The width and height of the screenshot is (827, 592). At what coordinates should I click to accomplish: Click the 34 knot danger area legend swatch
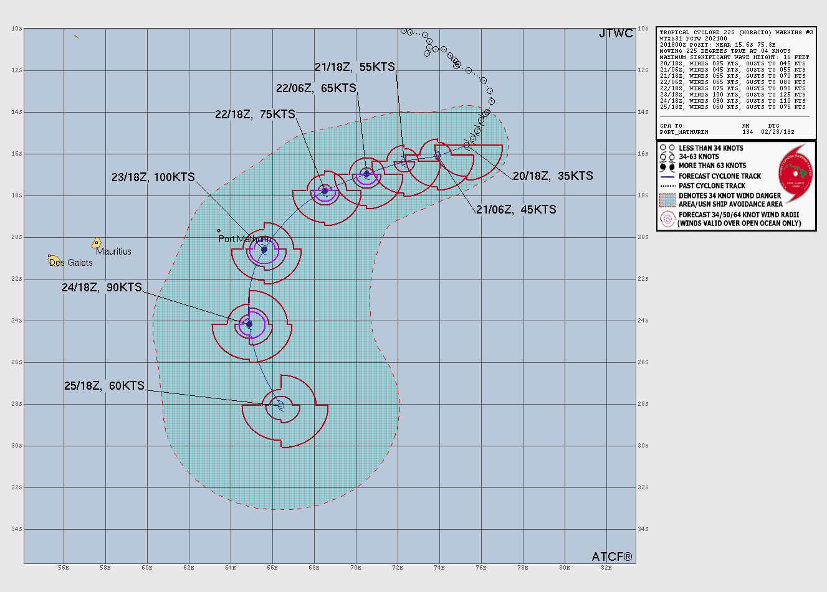click(x=667, y=199)
